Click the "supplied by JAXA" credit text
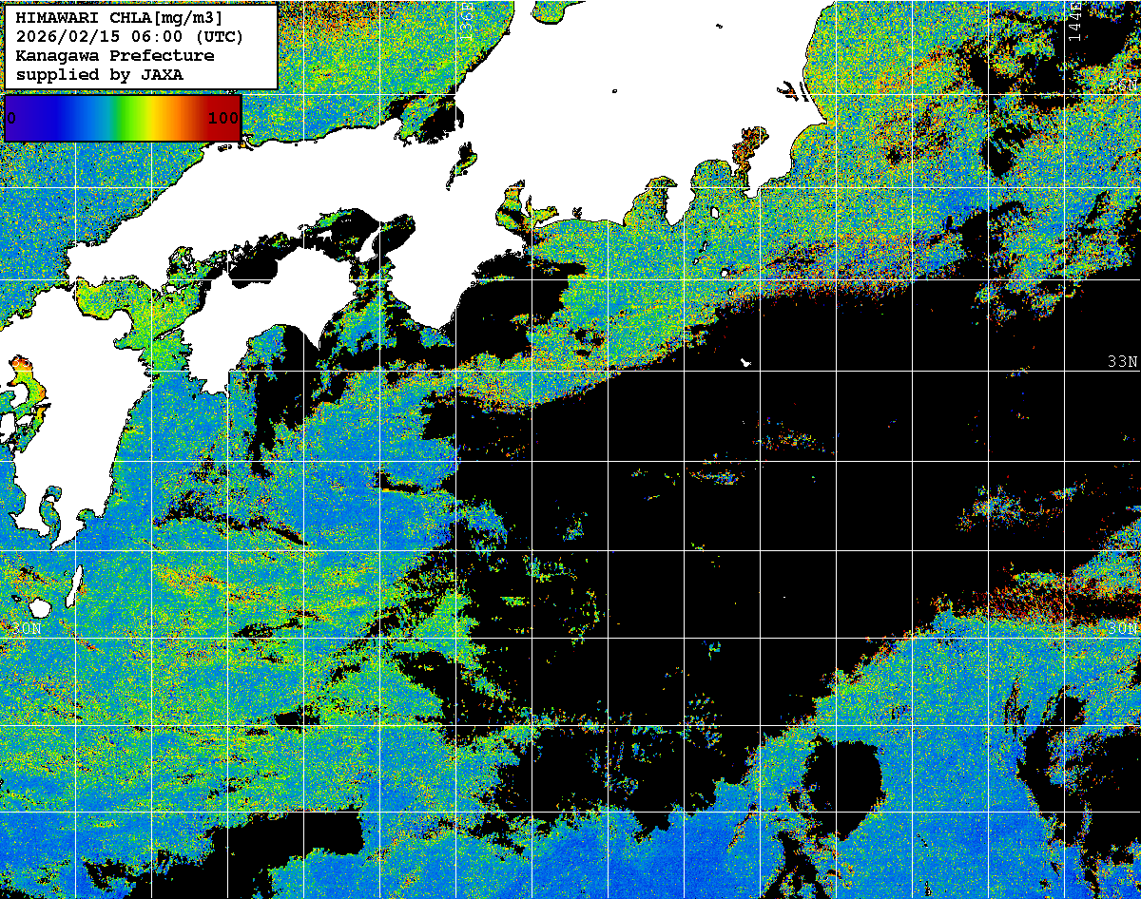This screenshot has height=899, width=1141. tap(99, 74)
